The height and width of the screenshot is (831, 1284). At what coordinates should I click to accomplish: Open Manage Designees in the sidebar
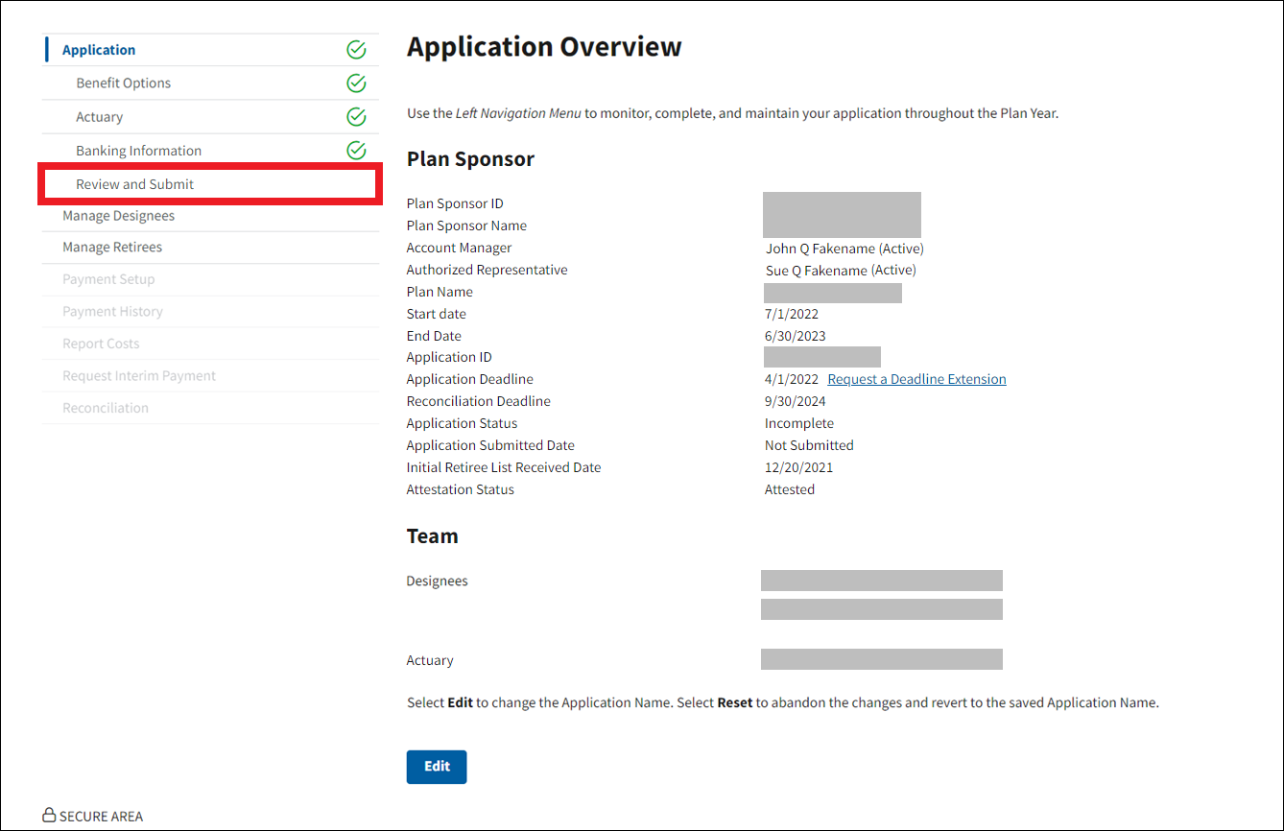click(119, 216)
